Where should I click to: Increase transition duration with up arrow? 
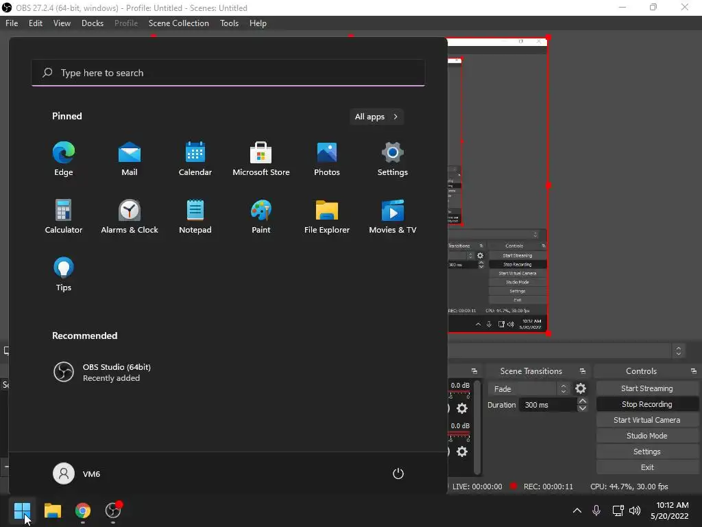pyautogui.click(x=582, y=401)
